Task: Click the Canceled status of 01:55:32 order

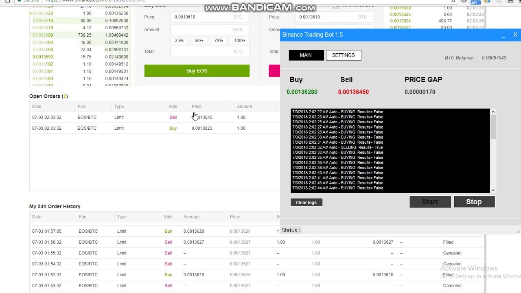Action: (452, 253)
